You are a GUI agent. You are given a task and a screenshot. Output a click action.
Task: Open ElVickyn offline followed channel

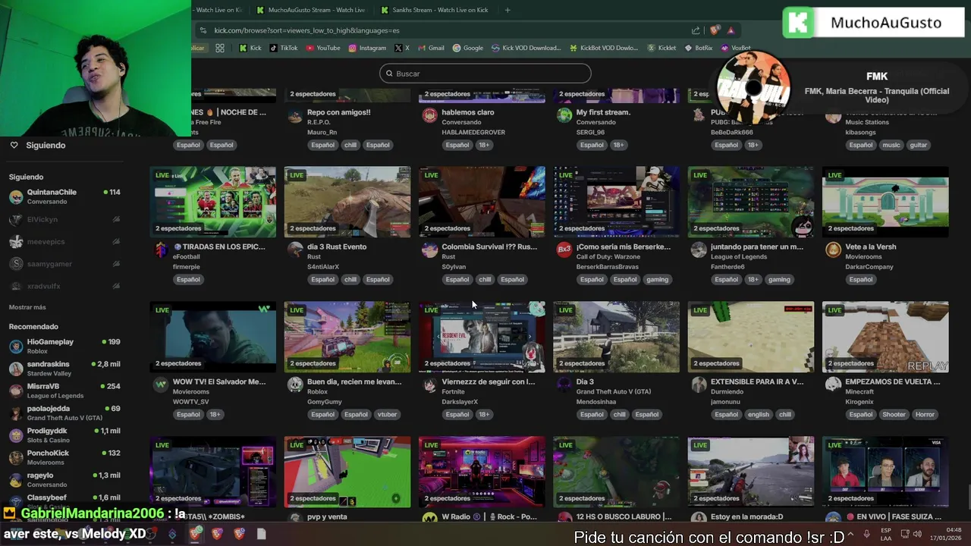pos(64,219)
